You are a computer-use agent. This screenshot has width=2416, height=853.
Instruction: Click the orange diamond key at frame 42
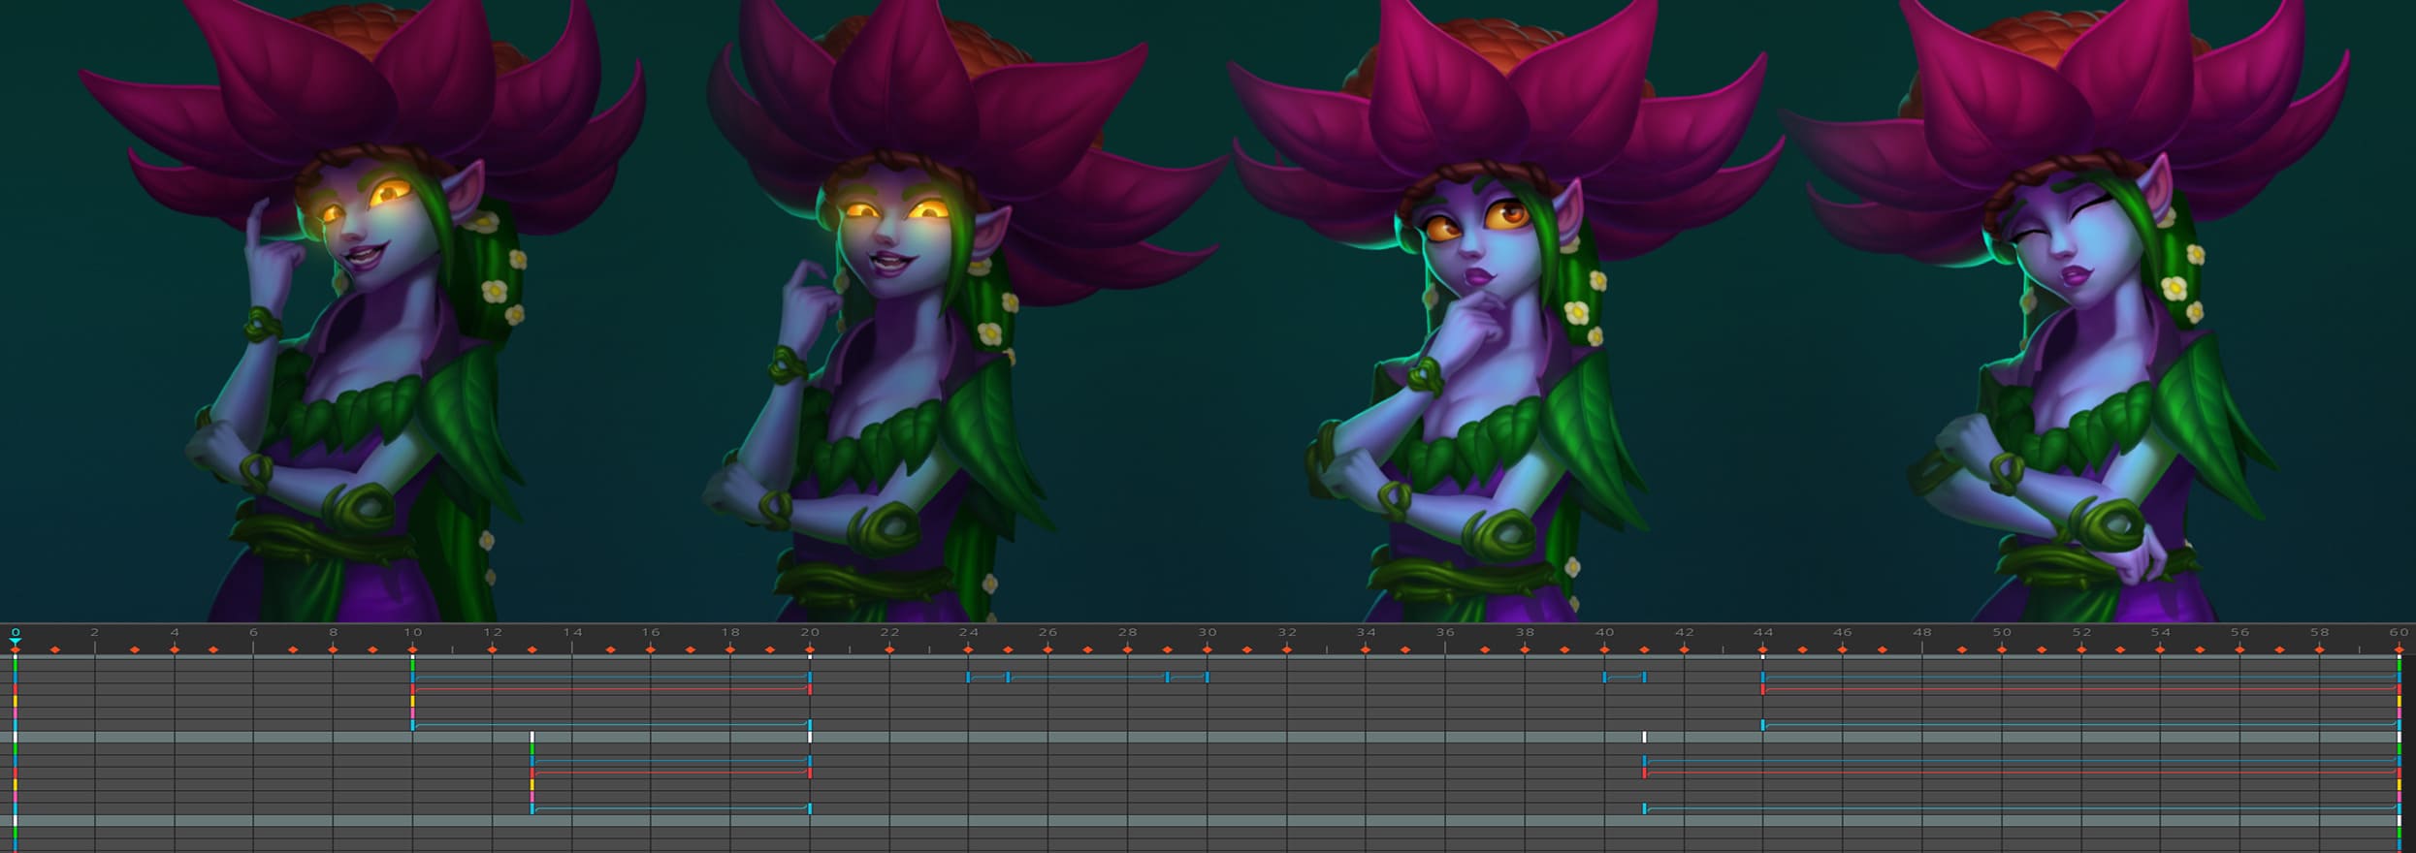click(1684, 649)
